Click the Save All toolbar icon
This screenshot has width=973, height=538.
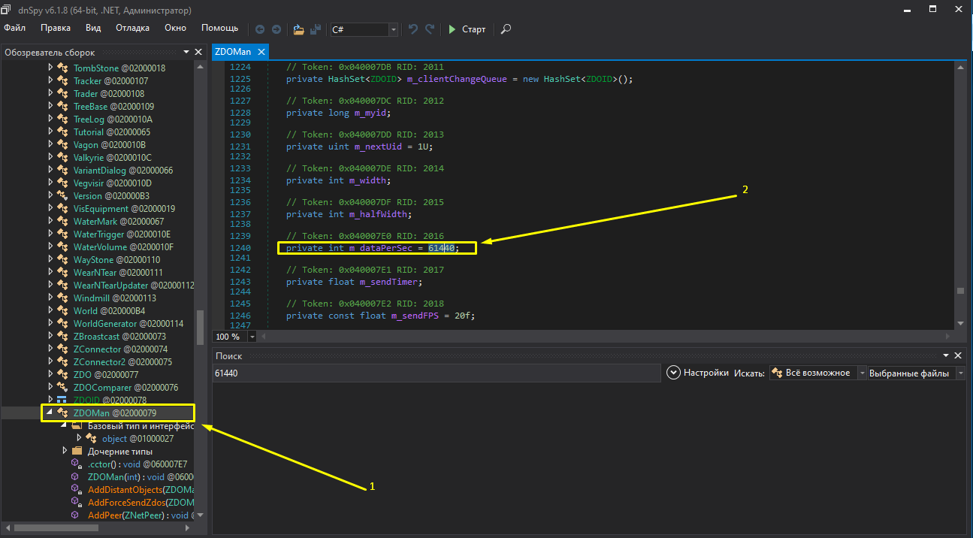tap(316, 29)
